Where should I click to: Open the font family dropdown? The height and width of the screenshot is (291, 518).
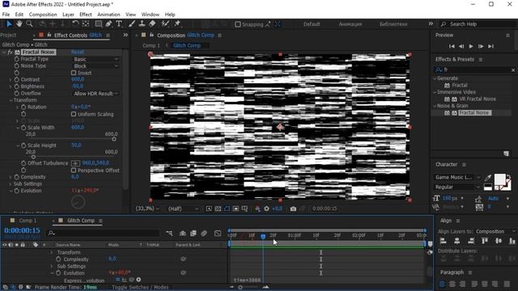457,178
